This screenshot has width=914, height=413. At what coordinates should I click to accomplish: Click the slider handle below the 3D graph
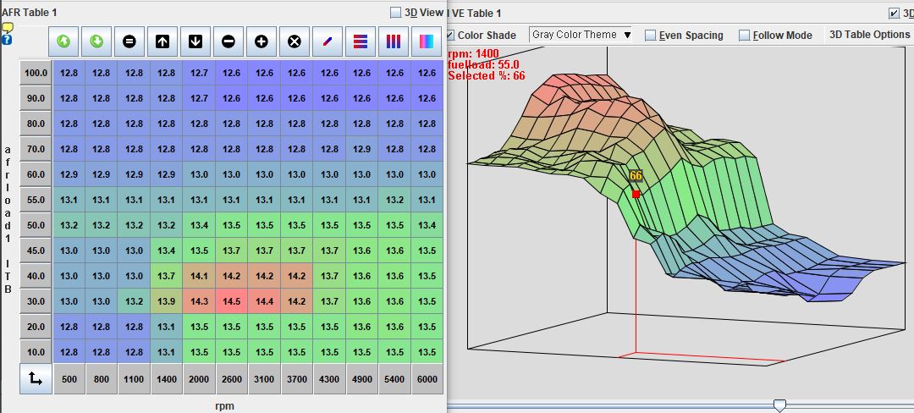point(779,406)
